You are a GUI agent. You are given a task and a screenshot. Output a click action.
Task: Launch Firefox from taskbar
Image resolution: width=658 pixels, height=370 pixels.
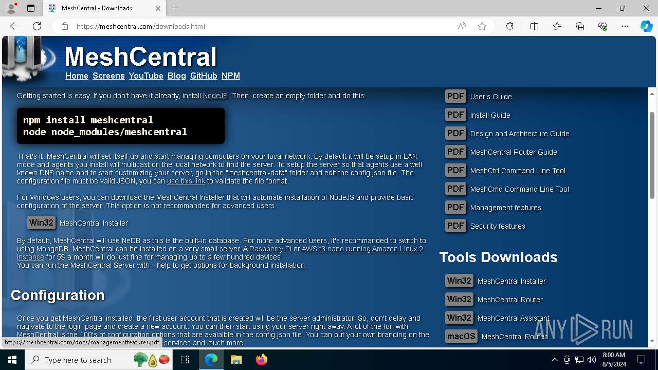click(261, 360)
